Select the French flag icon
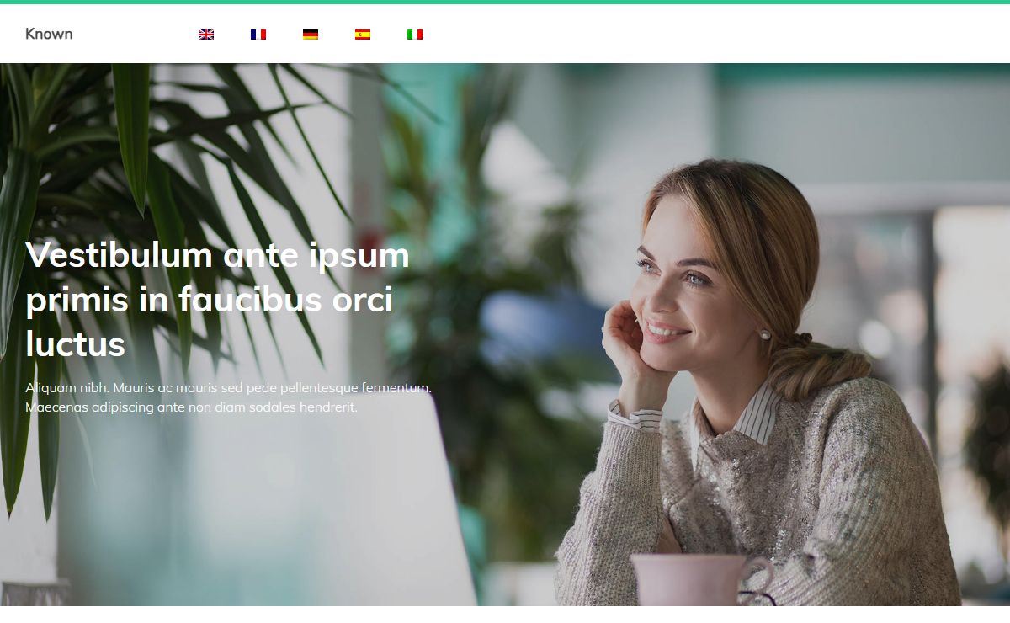The height and width of the screenshot is (623, 1010). (x=258, y=35)
